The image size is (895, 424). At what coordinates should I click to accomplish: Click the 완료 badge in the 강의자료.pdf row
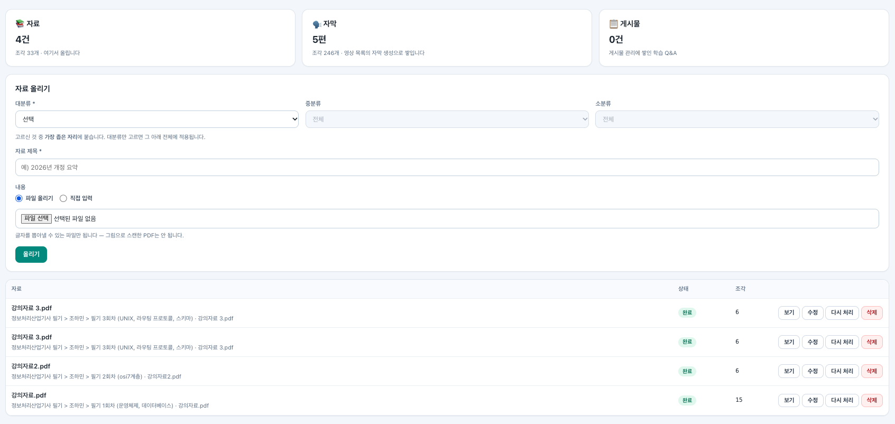687,400
